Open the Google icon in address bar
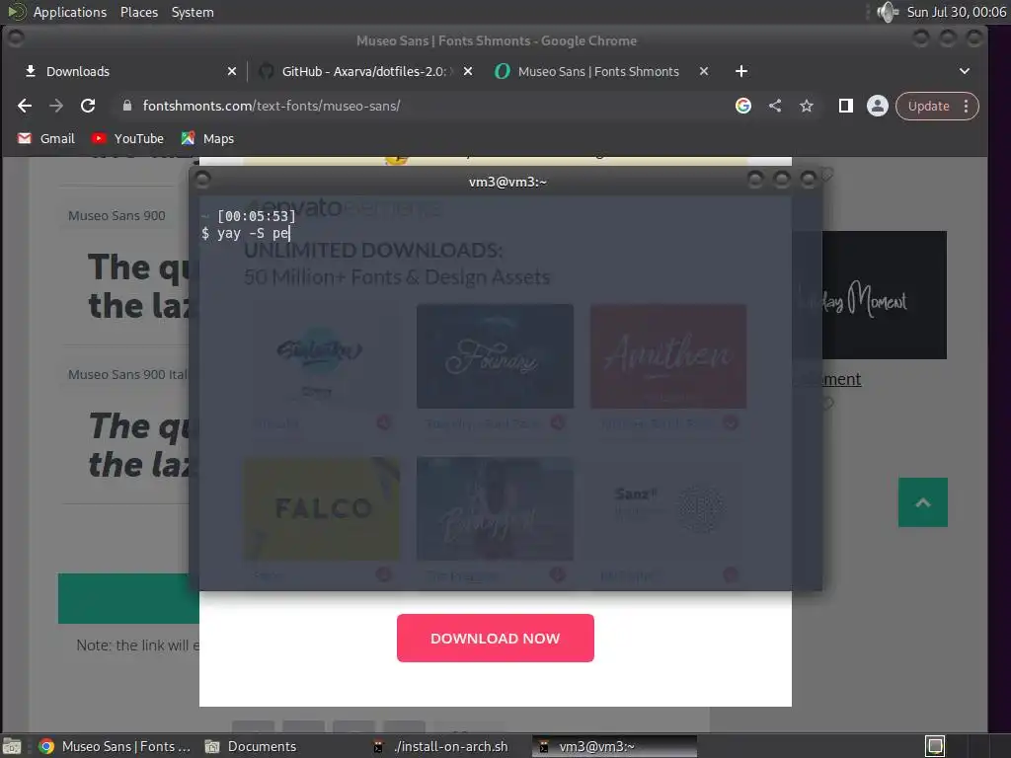1011x758 pixels. 743,106
